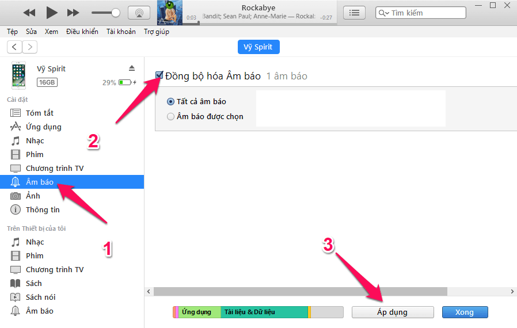Open the Up Next list icon
The width and height of the screenshot is (517, 328).
tap(354, 13)
